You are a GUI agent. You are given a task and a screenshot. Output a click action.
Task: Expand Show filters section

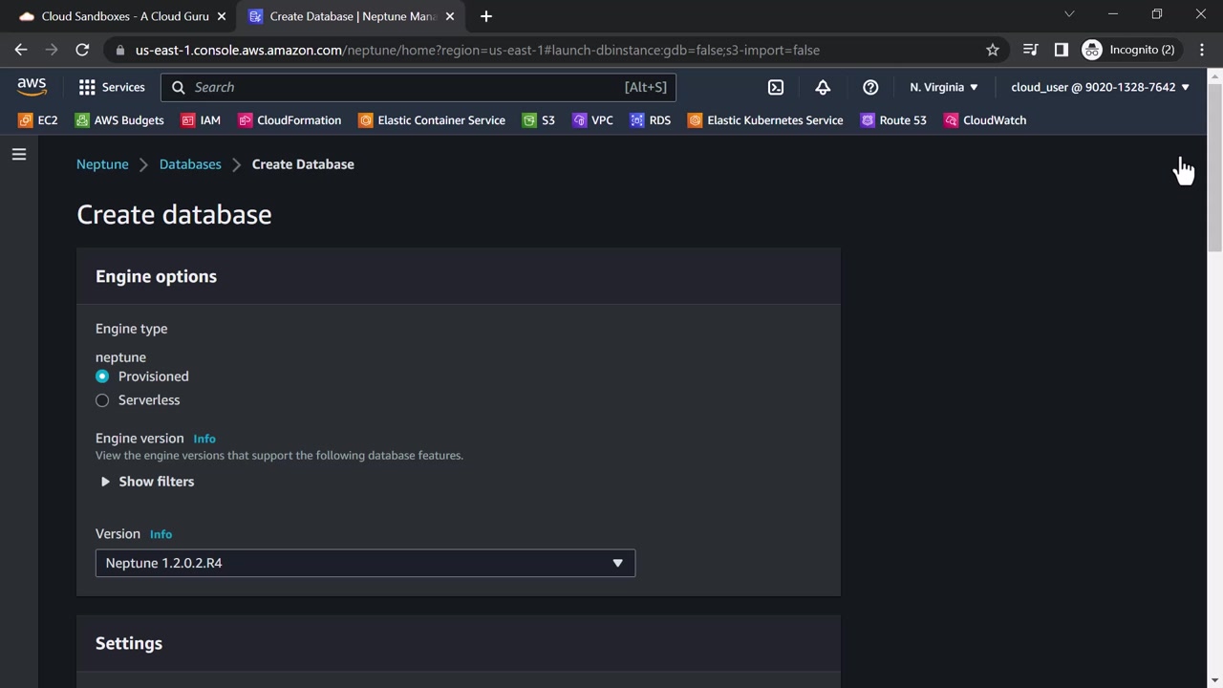(147, 482)
